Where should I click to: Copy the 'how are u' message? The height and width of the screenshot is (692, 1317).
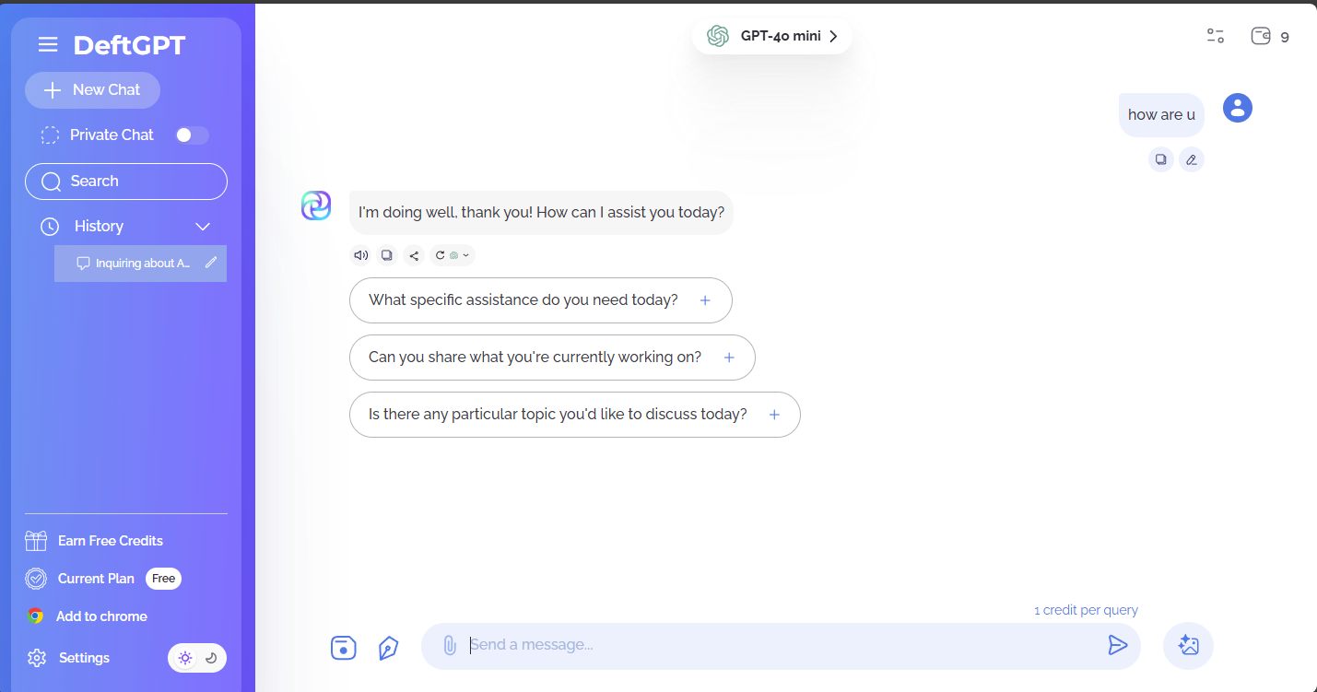(x=1161, y=159)
